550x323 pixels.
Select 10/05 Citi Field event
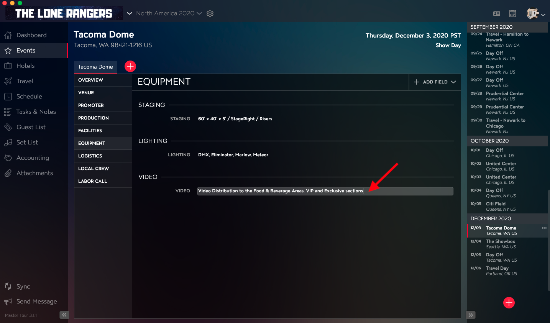pyautogui.click(x=507, y=207)
